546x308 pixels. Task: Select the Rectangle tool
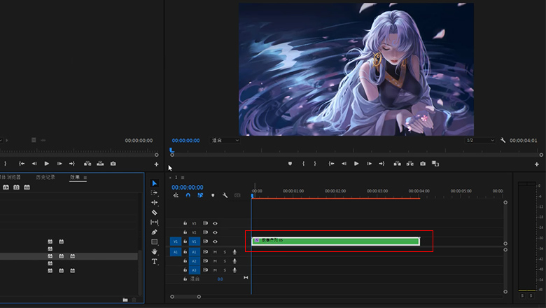pyautogui.click(x=154, y=241)
